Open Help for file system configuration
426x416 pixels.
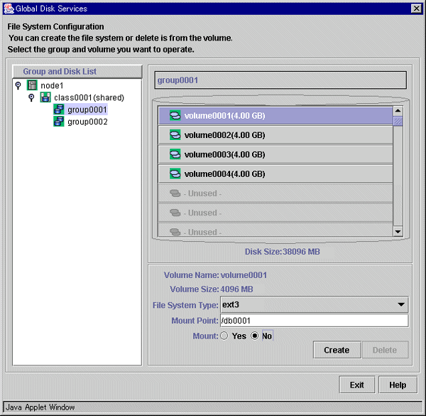398,385
